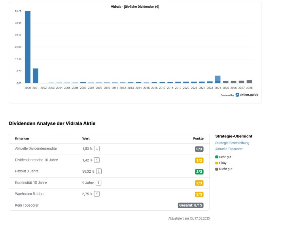The image size is (295, 225).
Task: Visit aktien.guide via Powered by link
Action: [x=247, y=95]
